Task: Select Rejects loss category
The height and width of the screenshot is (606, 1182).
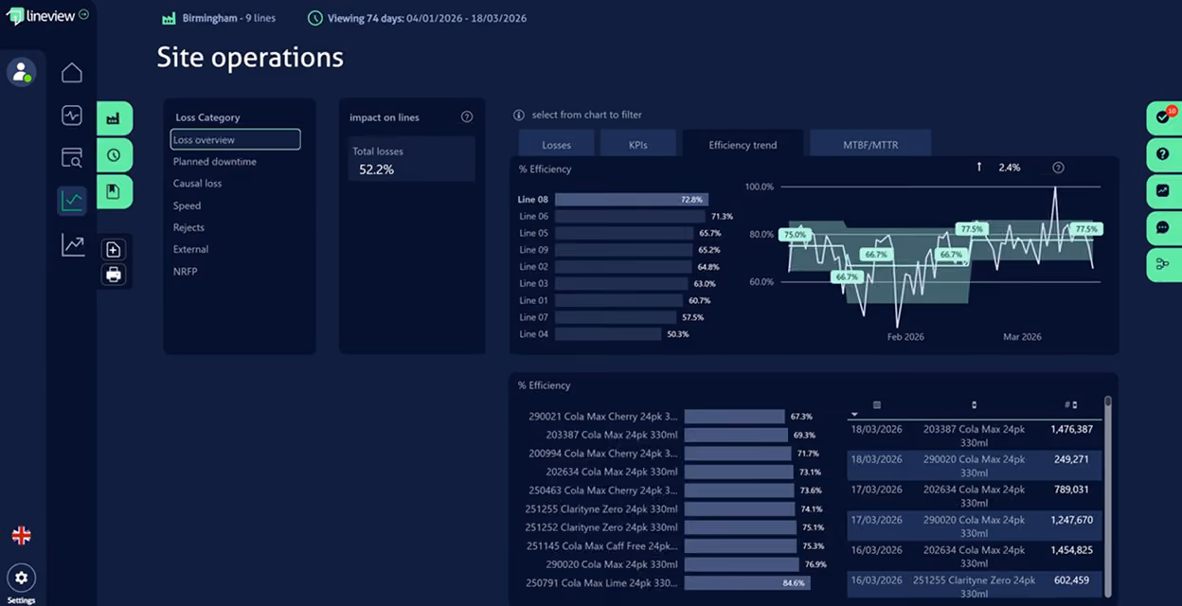Action: (188, 227)
